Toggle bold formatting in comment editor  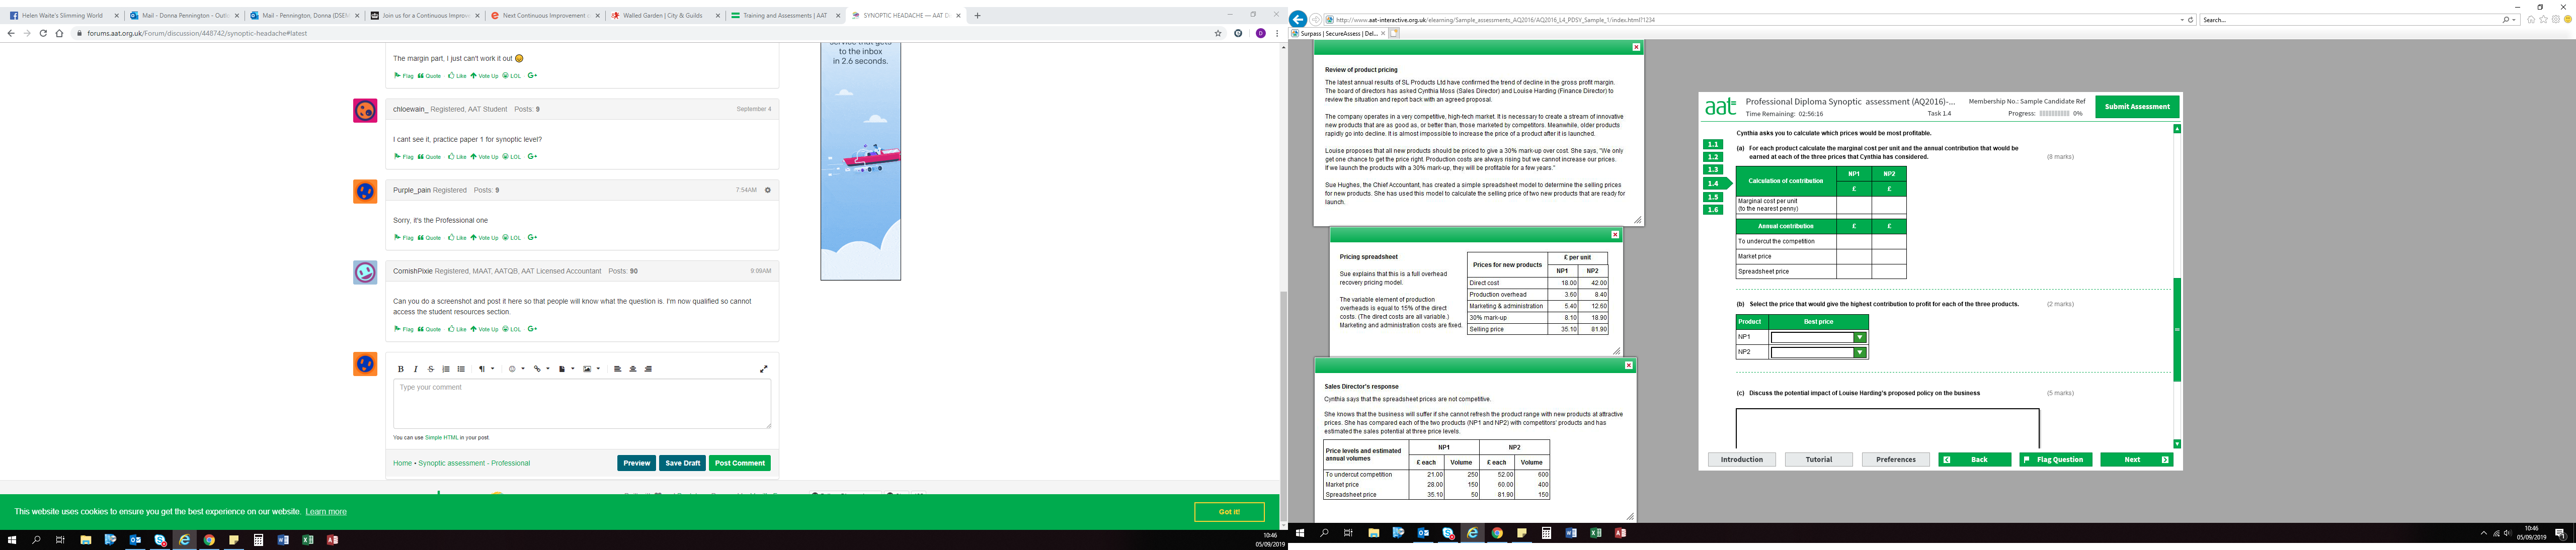[x=401, y=369]
